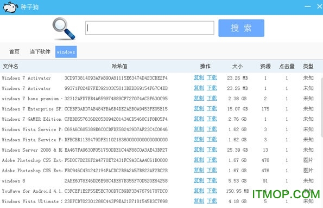
Task: Sort by 哈希值 column header
Action: (x=119, y=66)
